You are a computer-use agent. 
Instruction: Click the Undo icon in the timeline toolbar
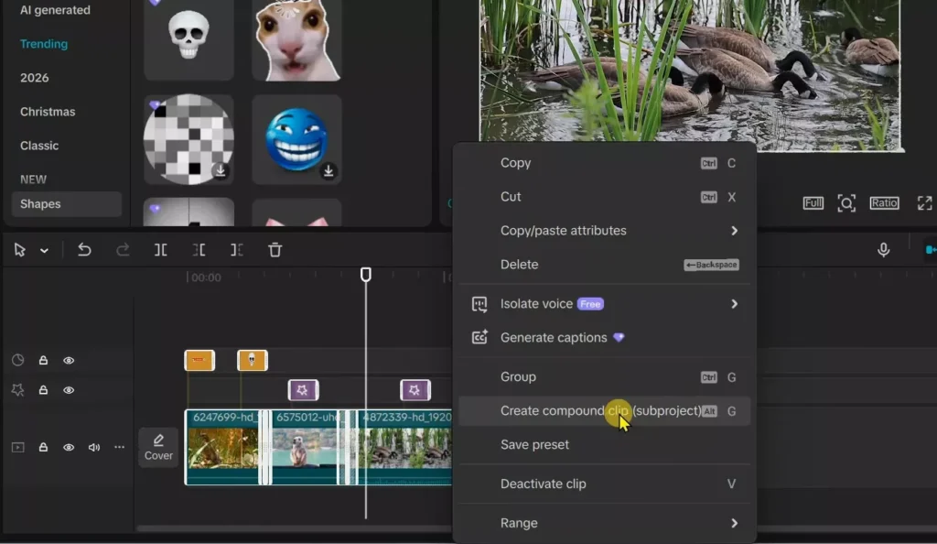tap(84, 249)
